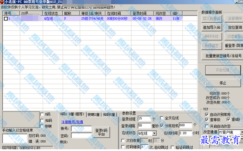Image resolution: width=243 pixels, height=151 pixels.
Task: Tick the checkbox for row 1
Action: point(6,19)
